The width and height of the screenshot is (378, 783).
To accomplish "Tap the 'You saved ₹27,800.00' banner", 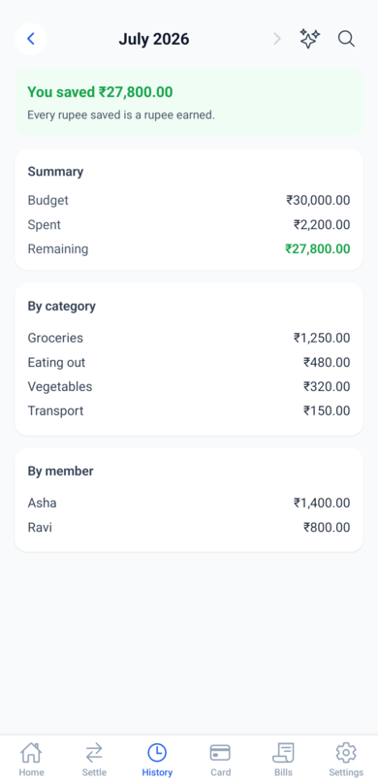I will pos(189,102).
